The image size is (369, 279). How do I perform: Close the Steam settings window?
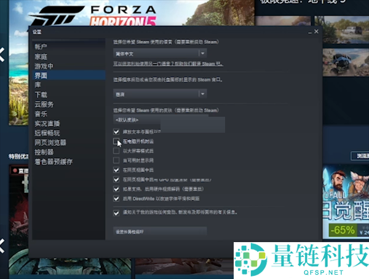pos(316,31)
